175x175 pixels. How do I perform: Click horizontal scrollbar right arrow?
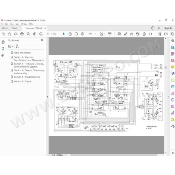(x=163, y=155)
